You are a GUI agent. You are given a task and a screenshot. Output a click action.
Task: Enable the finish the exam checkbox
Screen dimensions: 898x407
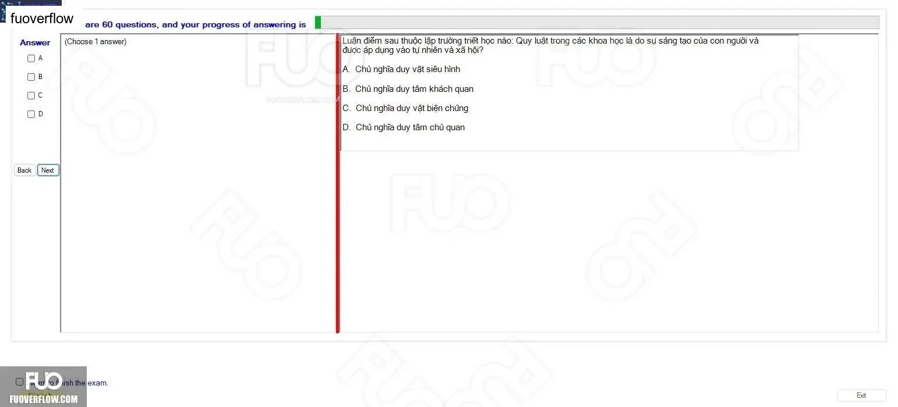coord(19,382)
